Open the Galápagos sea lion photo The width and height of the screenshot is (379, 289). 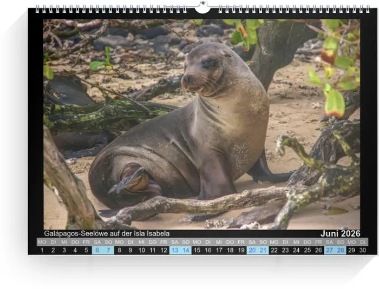pos(201,124)
